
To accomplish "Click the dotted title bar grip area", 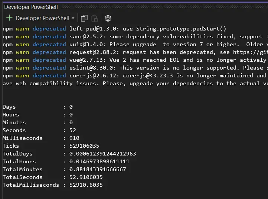I will pos(163,7).
